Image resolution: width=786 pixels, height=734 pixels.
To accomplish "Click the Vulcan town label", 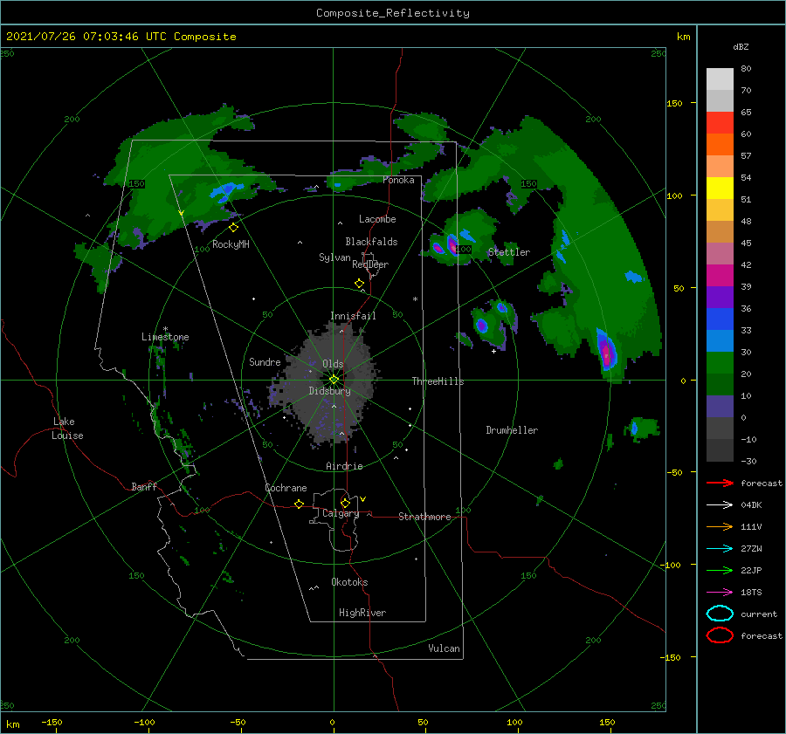I will tap(444, 648).
